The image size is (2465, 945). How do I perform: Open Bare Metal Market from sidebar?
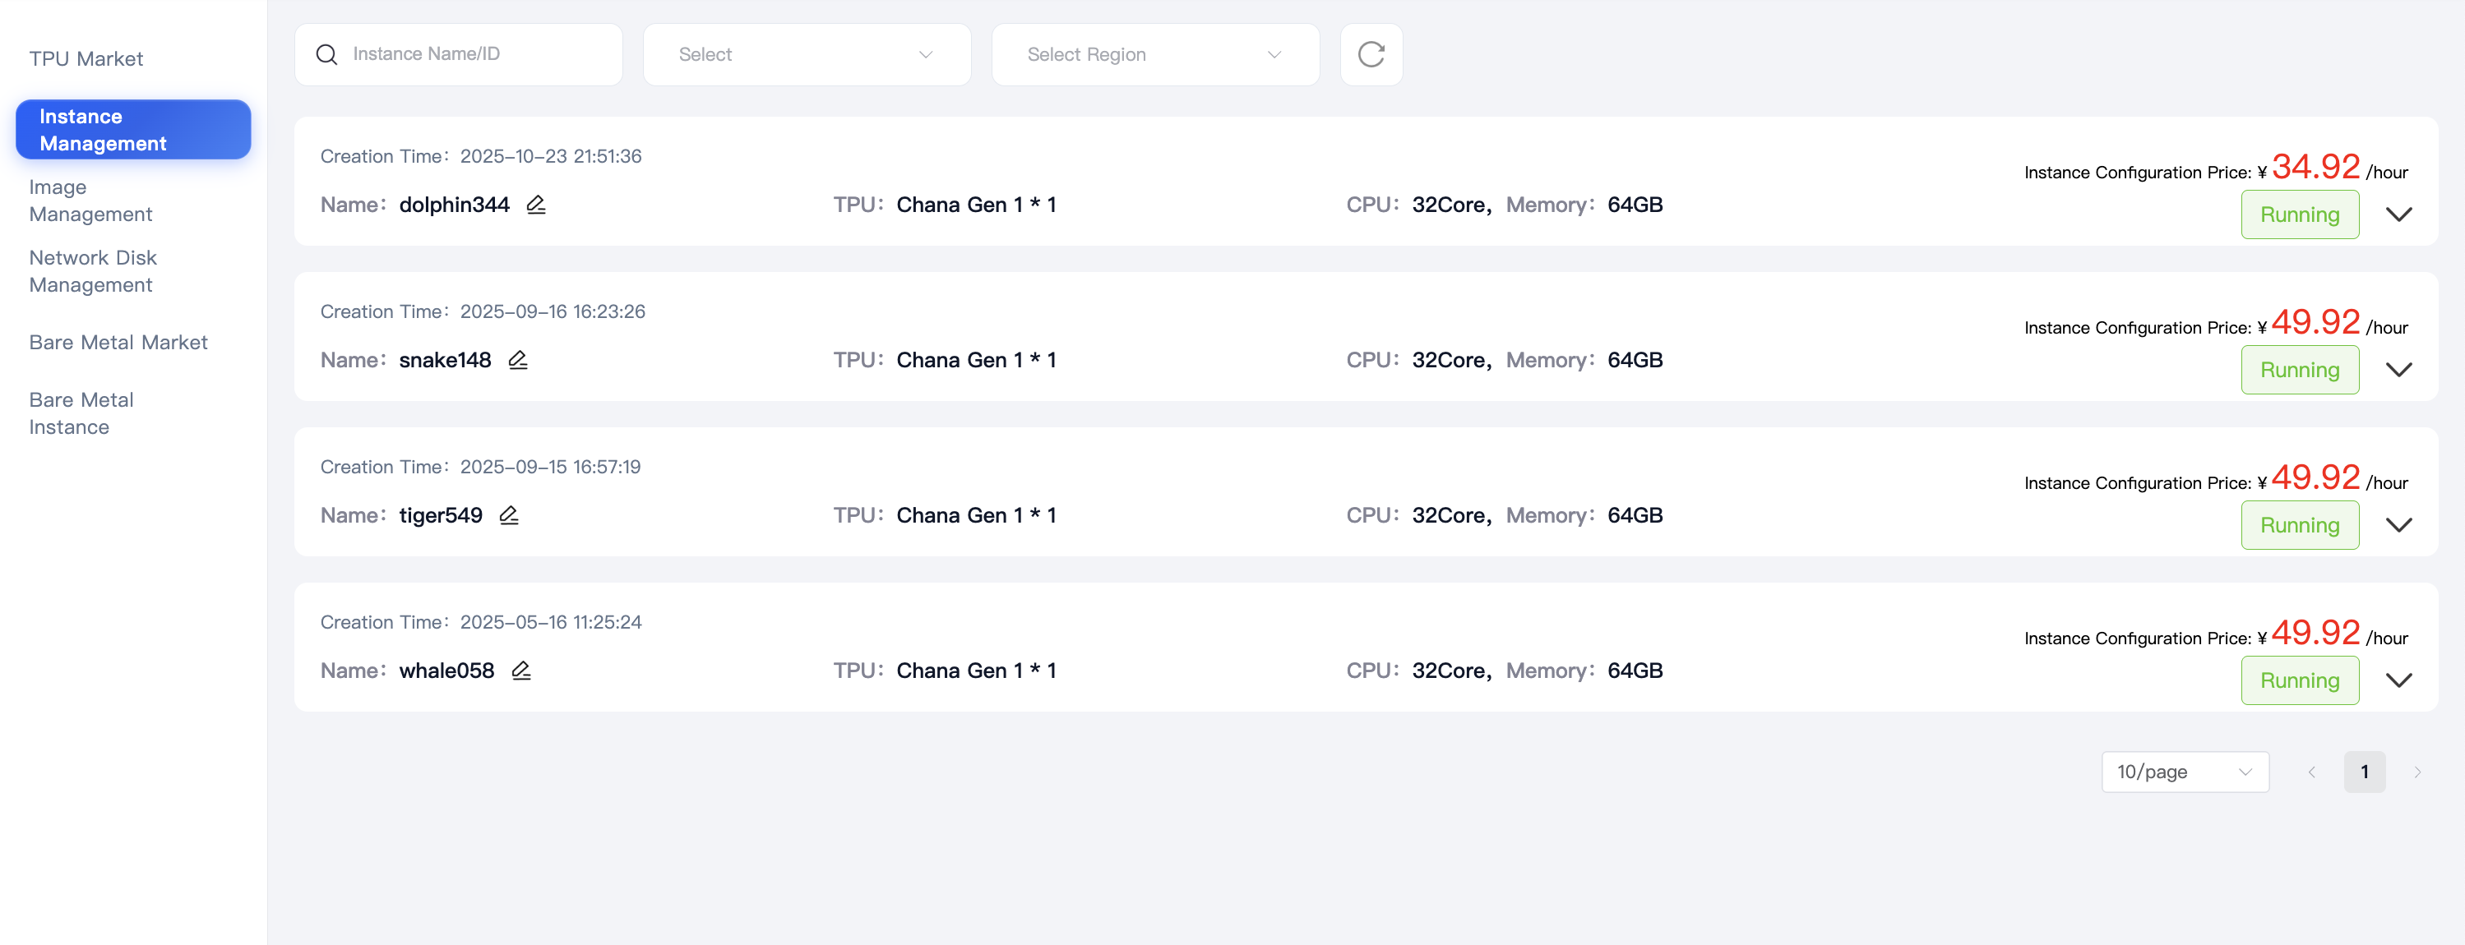[118, 342]
